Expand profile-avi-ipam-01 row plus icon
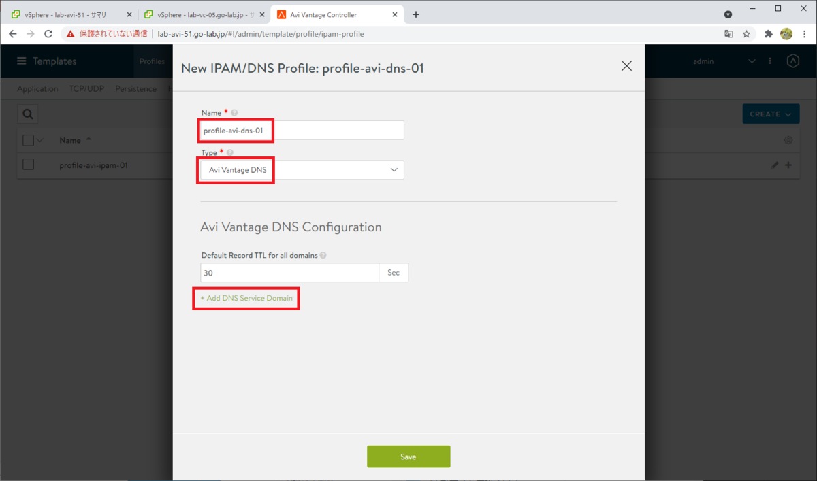The height and width of the screenshot is (481, 817). (788, 165)
